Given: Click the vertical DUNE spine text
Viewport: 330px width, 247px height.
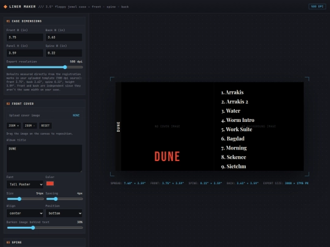Looking at the screenshot, I should [119, 127].
